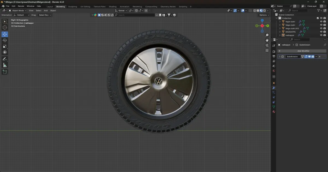Open the Drag Select Box dropdown
The height and width of the screenshot is (172, 328).
[45, 15]
